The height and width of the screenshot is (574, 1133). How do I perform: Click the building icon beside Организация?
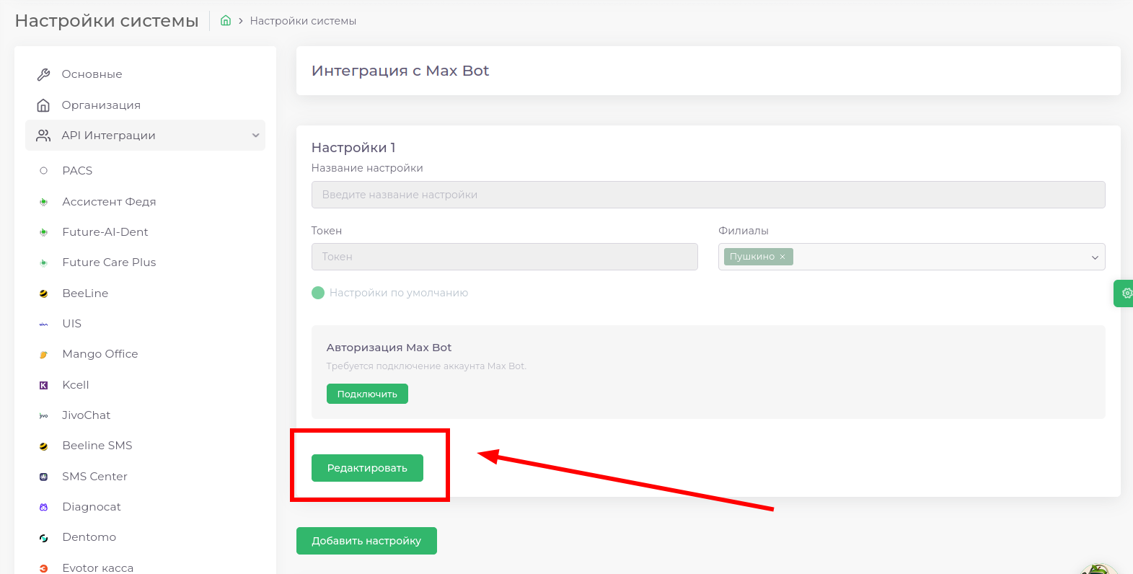pos(43,105)
